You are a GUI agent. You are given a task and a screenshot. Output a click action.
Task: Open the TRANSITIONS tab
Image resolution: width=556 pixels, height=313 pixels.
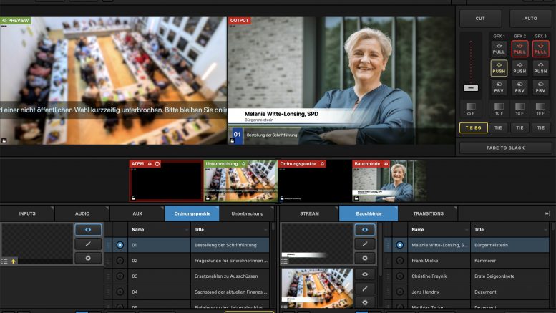coord(428,213)
